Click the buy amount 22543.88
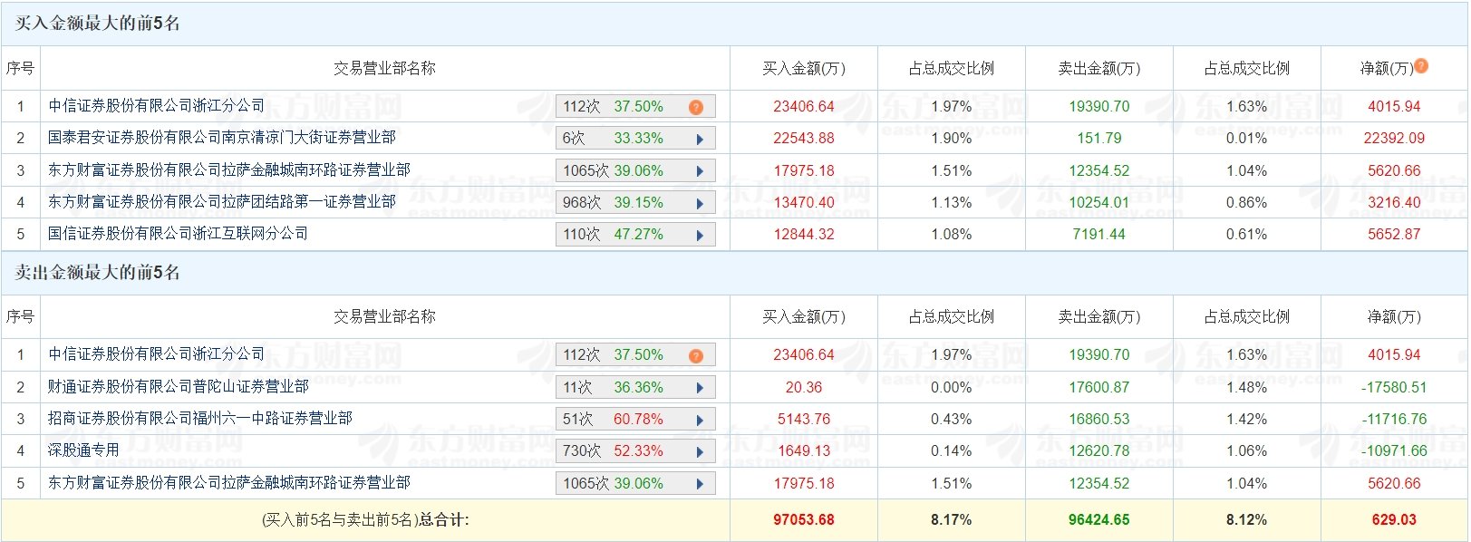The image size is (1471, 542). 804,139
